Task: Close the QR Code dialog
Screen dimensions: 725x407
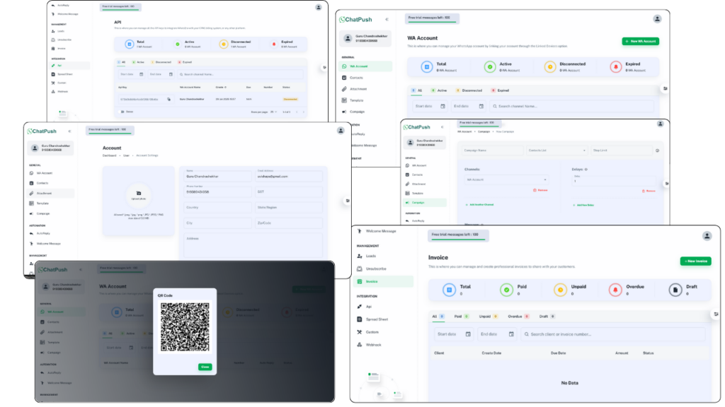Action: coord(205,367)
